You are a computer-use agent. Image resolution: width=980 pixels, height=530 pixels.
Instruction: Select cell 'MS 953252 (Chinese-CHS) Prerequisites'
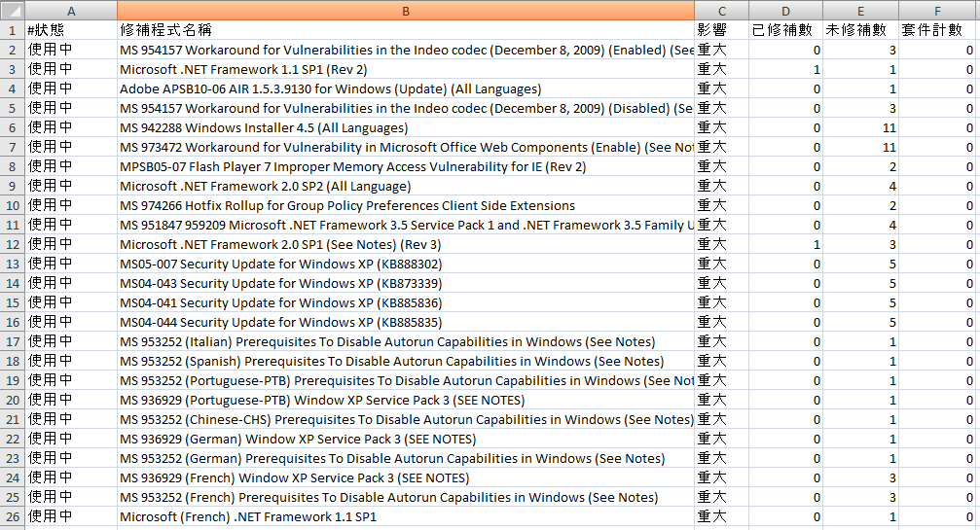(406, 419)
